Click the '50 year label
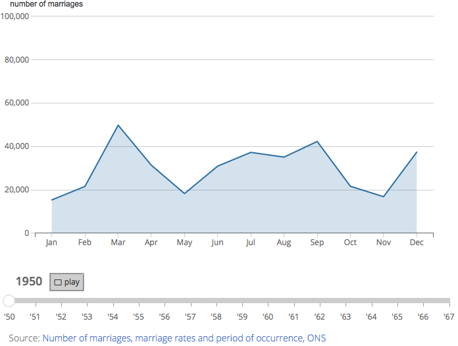 [9, 317]
